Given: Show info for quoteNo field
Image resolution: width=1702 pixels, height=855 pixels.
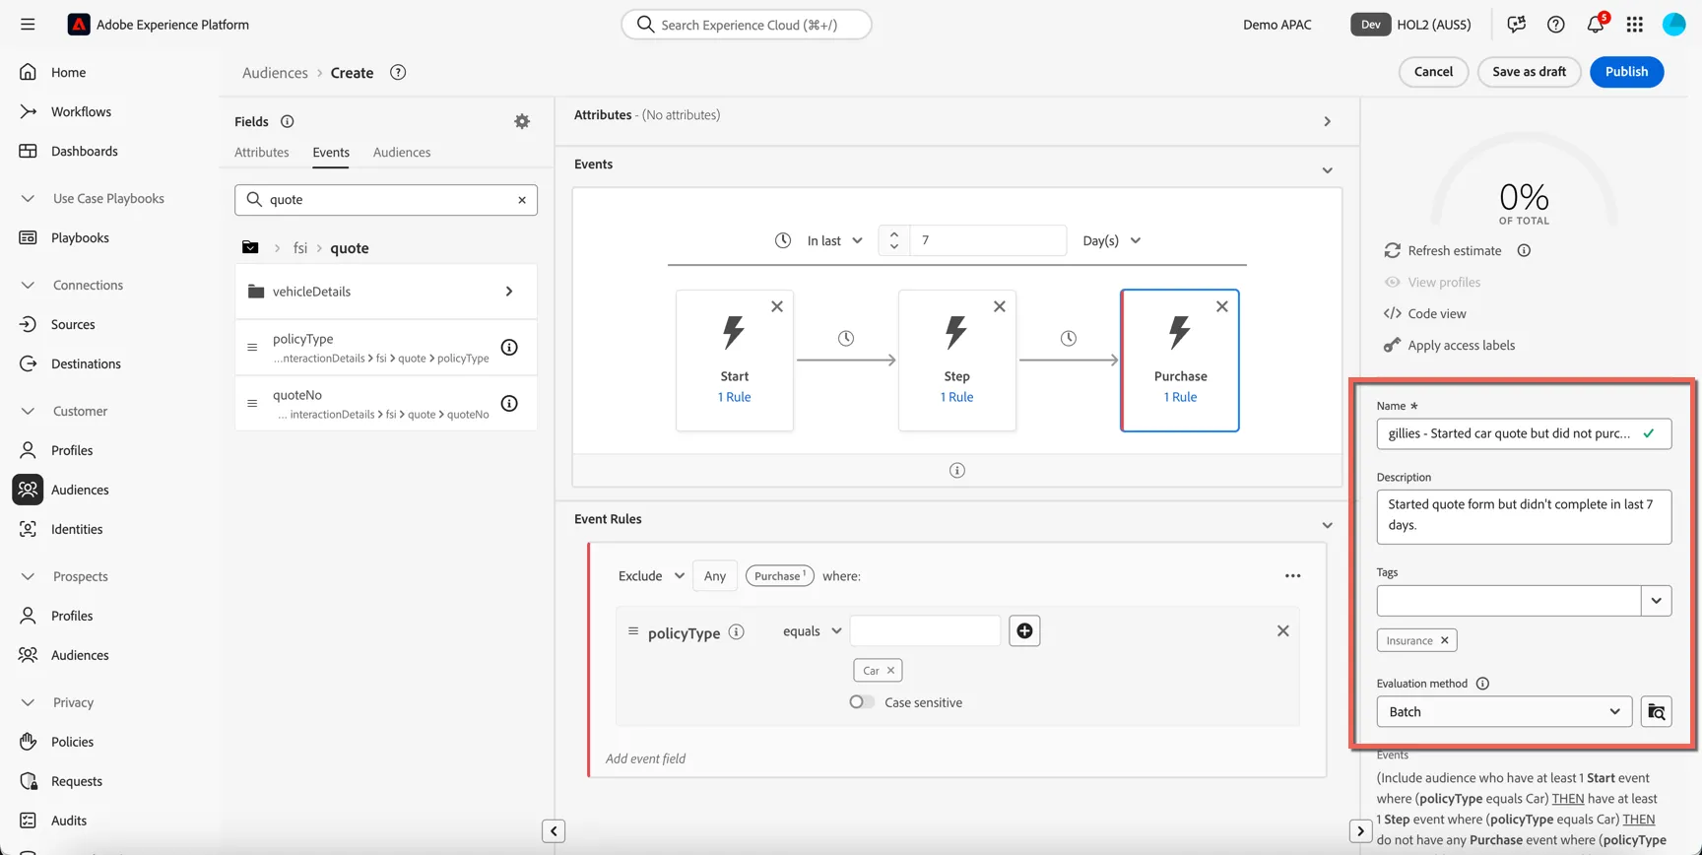Looking at the screenshot, I should point(509,403).
